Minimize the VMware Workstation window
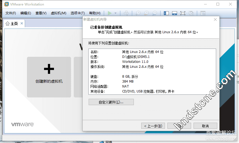Image resolution: width=239 pixels, height=143 pixels. (x=205, y=4)
